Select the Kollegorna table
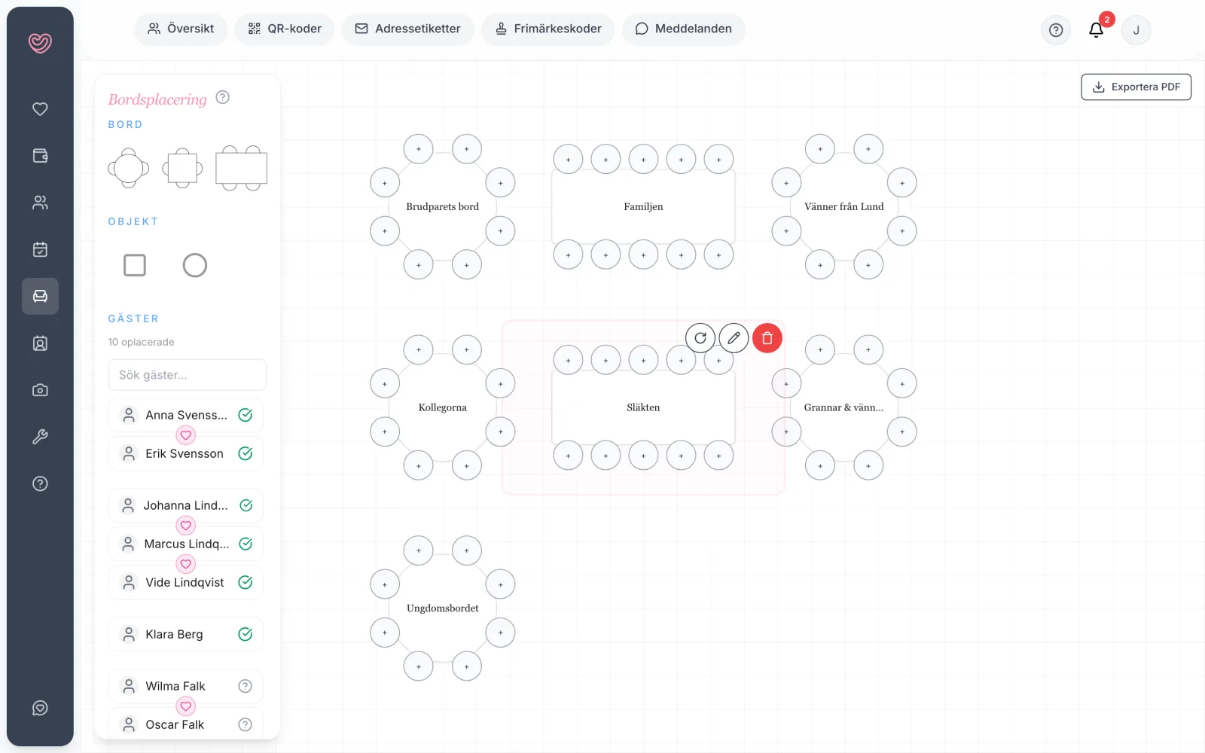This screenshot has width=1205, height=753. [x=442, y=407]
